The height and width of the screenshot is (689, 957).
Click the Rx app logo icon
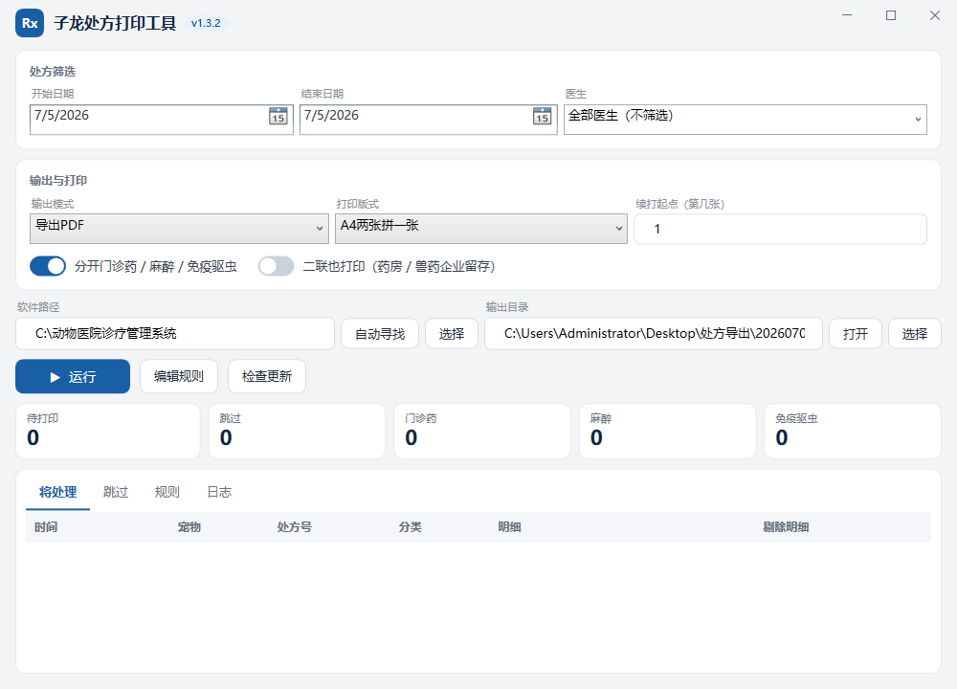click(x=30, y=23)
